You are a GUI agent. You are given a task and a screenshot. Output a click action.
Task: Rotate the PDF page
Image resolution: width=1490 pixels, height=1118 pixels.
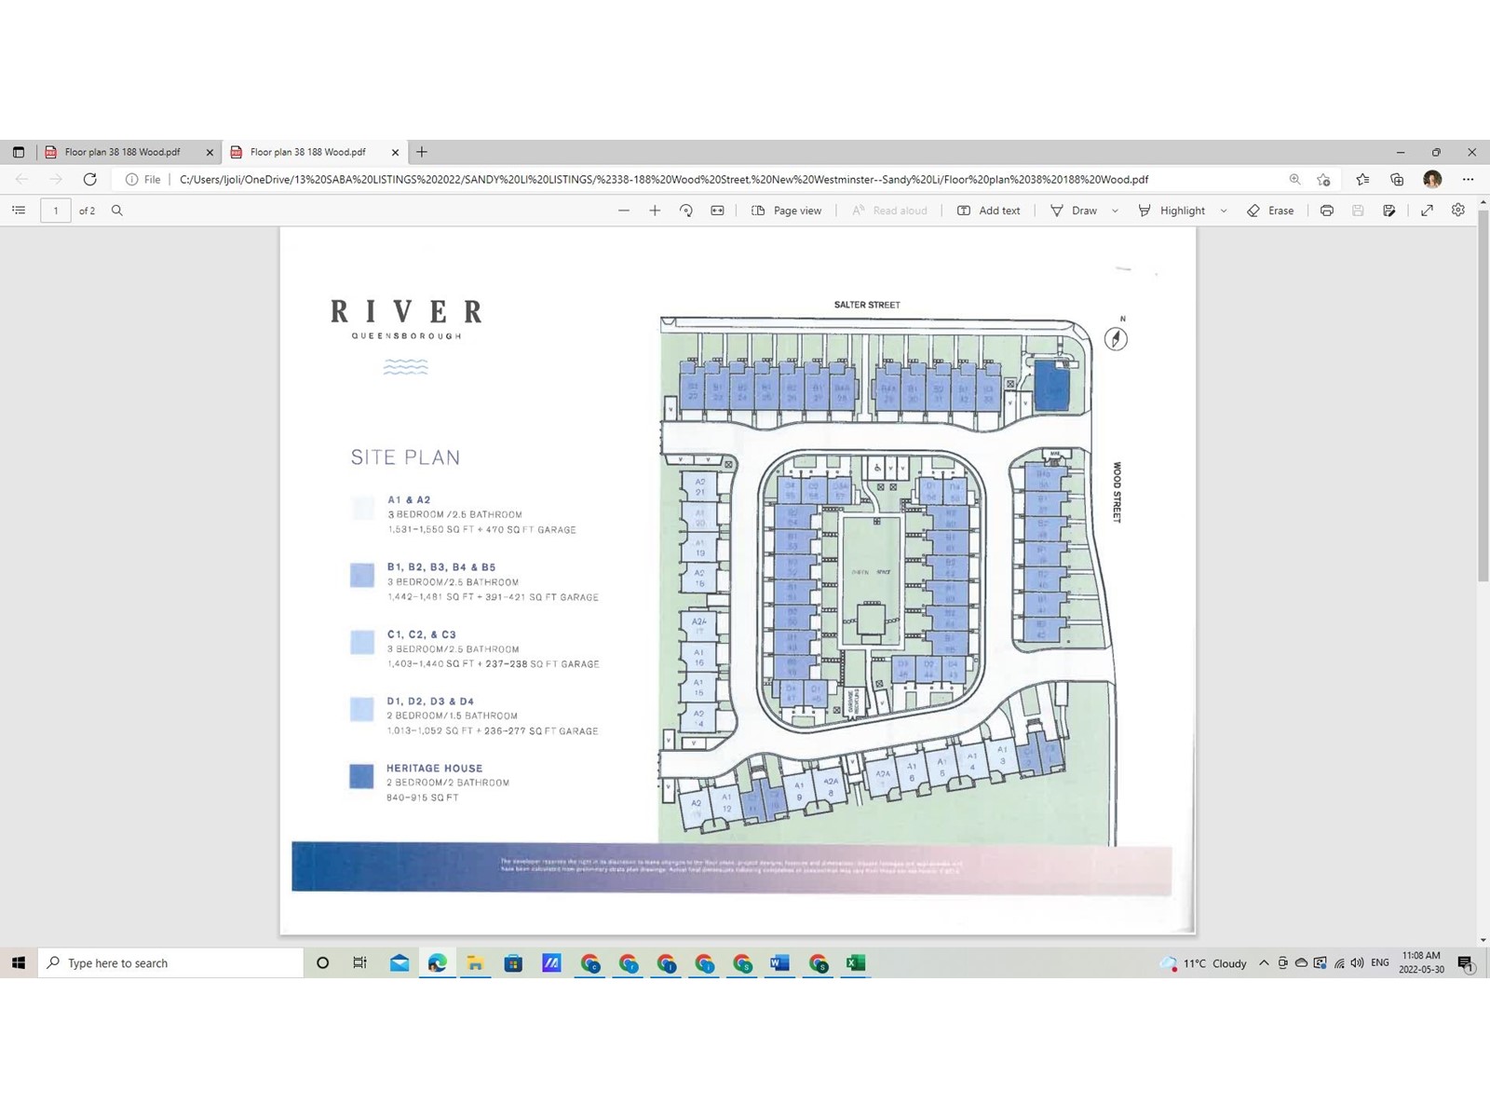pos(686,211)
